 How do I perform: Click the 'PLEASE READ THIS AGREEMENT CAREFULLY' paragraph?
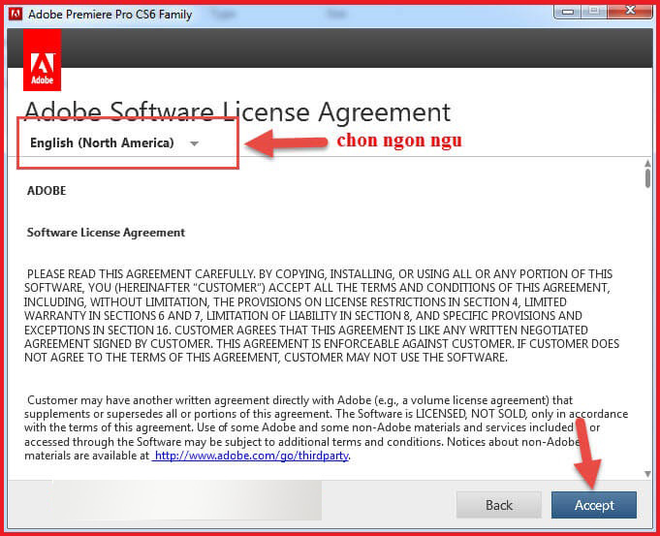point(322,316)
